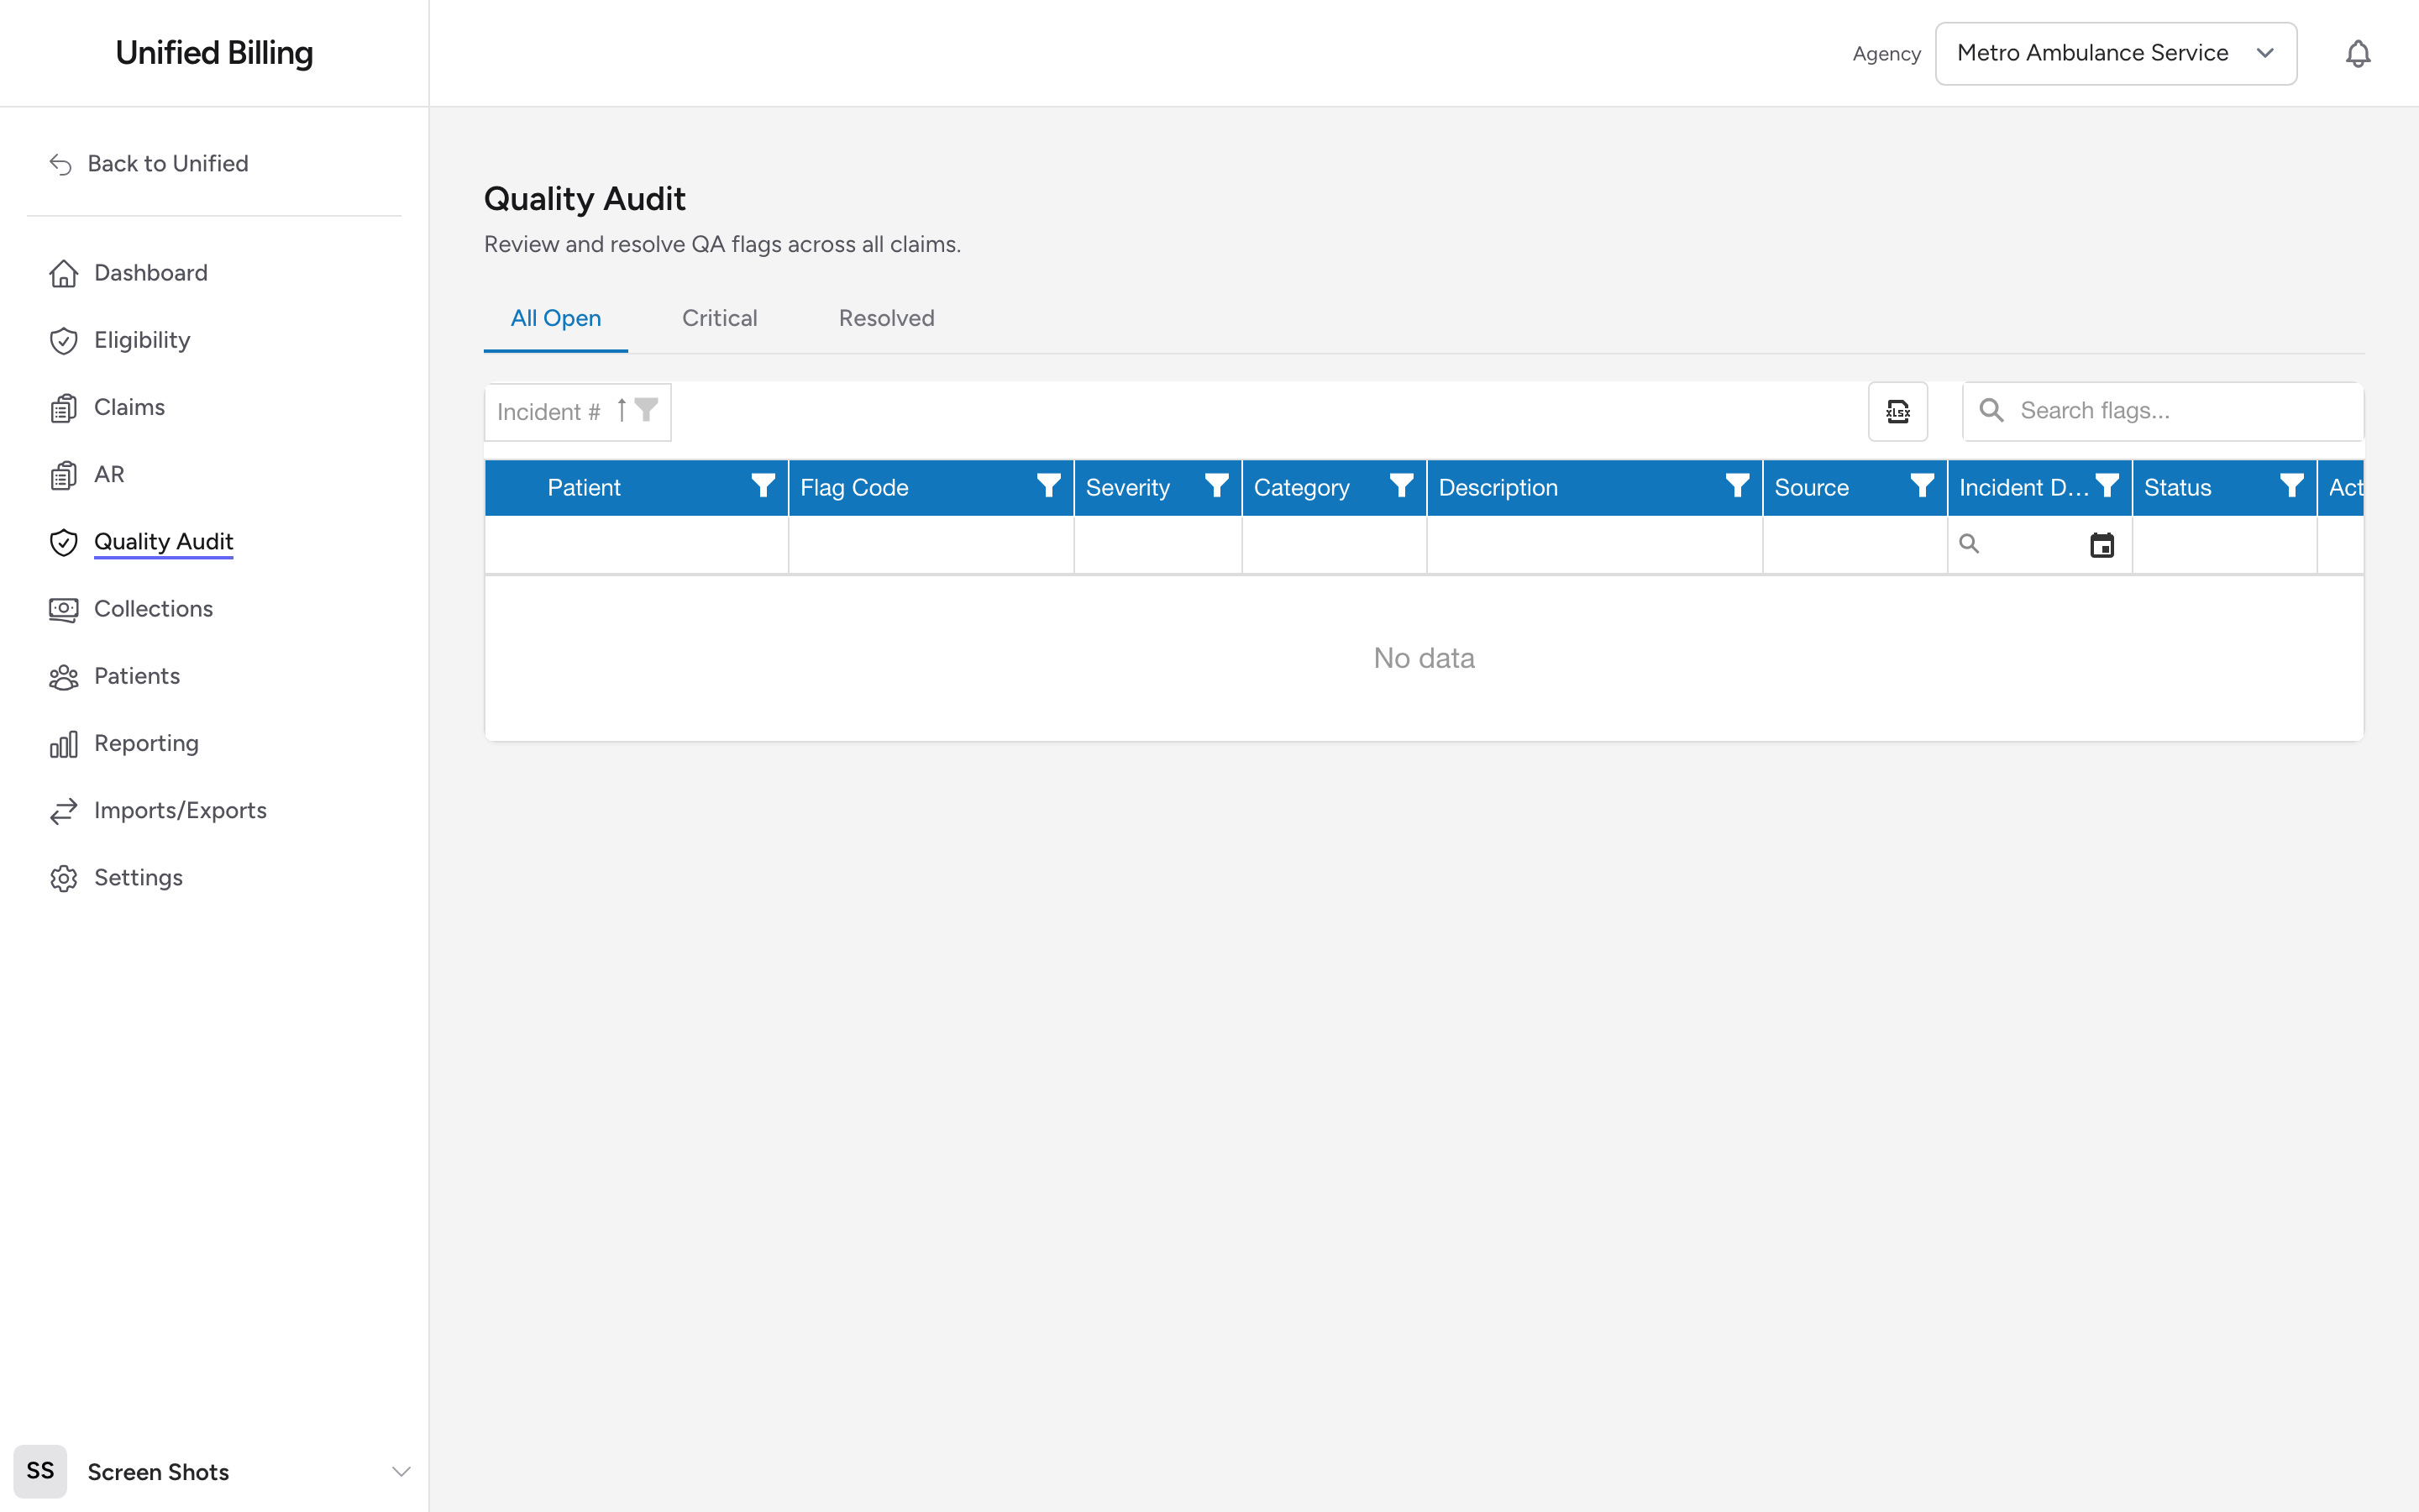Click the Reporting bar chart icon
Viewport: 2419px width, 1512px height.
pyautogui.click(x=64, y=744)
